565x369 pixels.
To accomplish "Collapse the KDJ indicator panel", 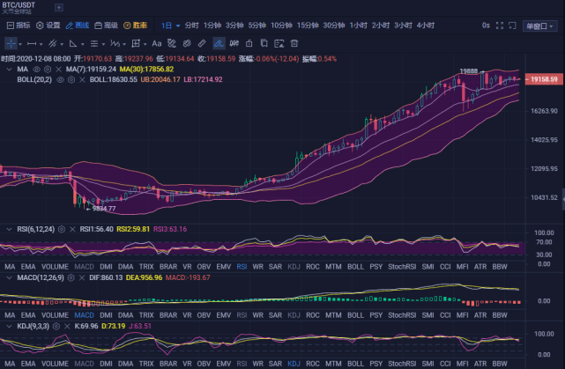I will (x=9, y=327).
